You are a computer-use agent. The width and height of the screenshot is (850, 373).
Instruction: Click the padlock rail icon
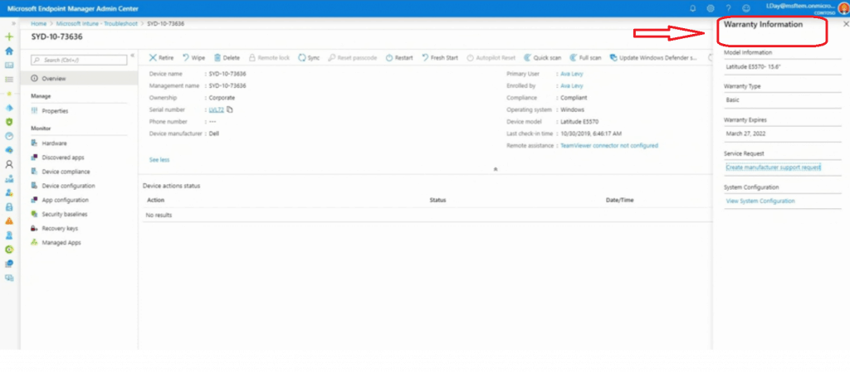[x=8, y=206]
